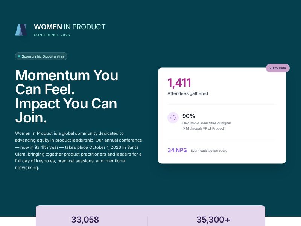Click the 'Event satisfaction score' caption
This screenshot has width=301, height=226.
click(209, 151)
